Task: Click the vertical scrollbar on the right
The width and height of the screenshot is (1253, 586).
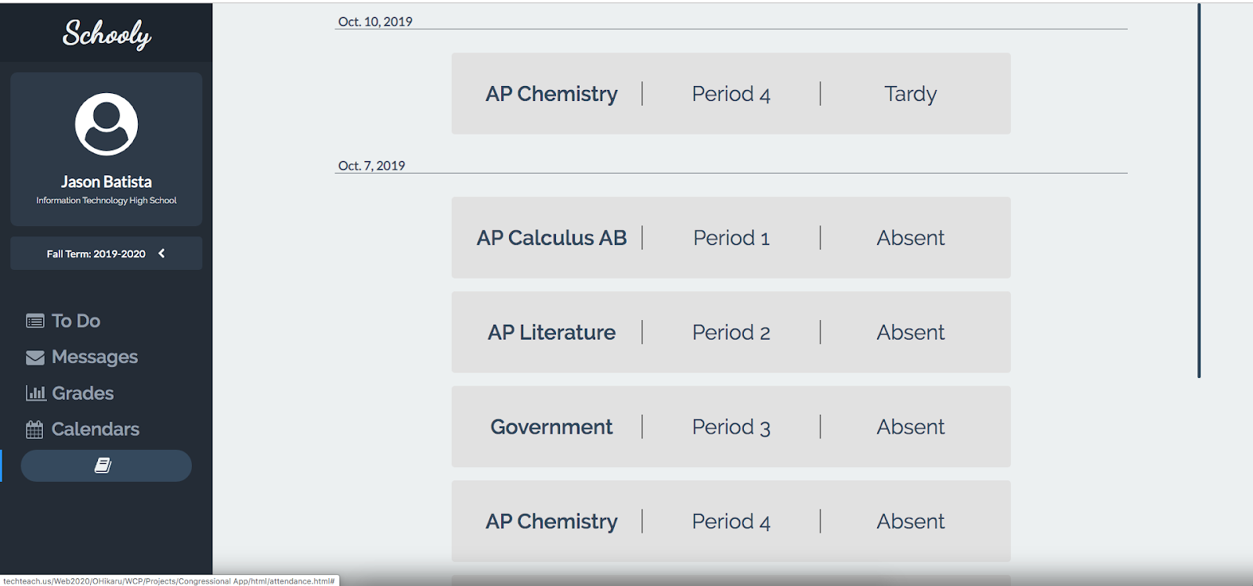Action: point(1198,191)
